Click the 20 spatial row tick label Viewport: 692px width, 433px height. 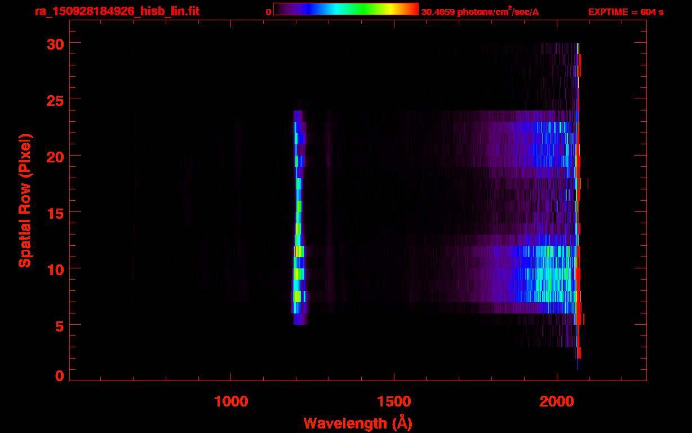coord(55,156)
